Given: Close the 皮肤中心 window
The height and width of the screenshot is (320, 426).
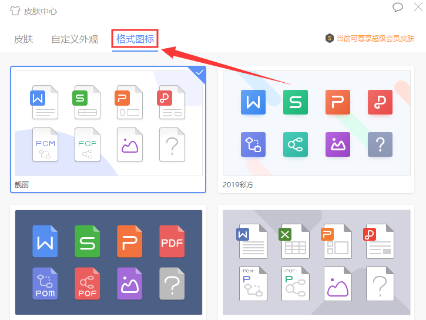Looking at the screenshot, I should (x=418, y=7).
